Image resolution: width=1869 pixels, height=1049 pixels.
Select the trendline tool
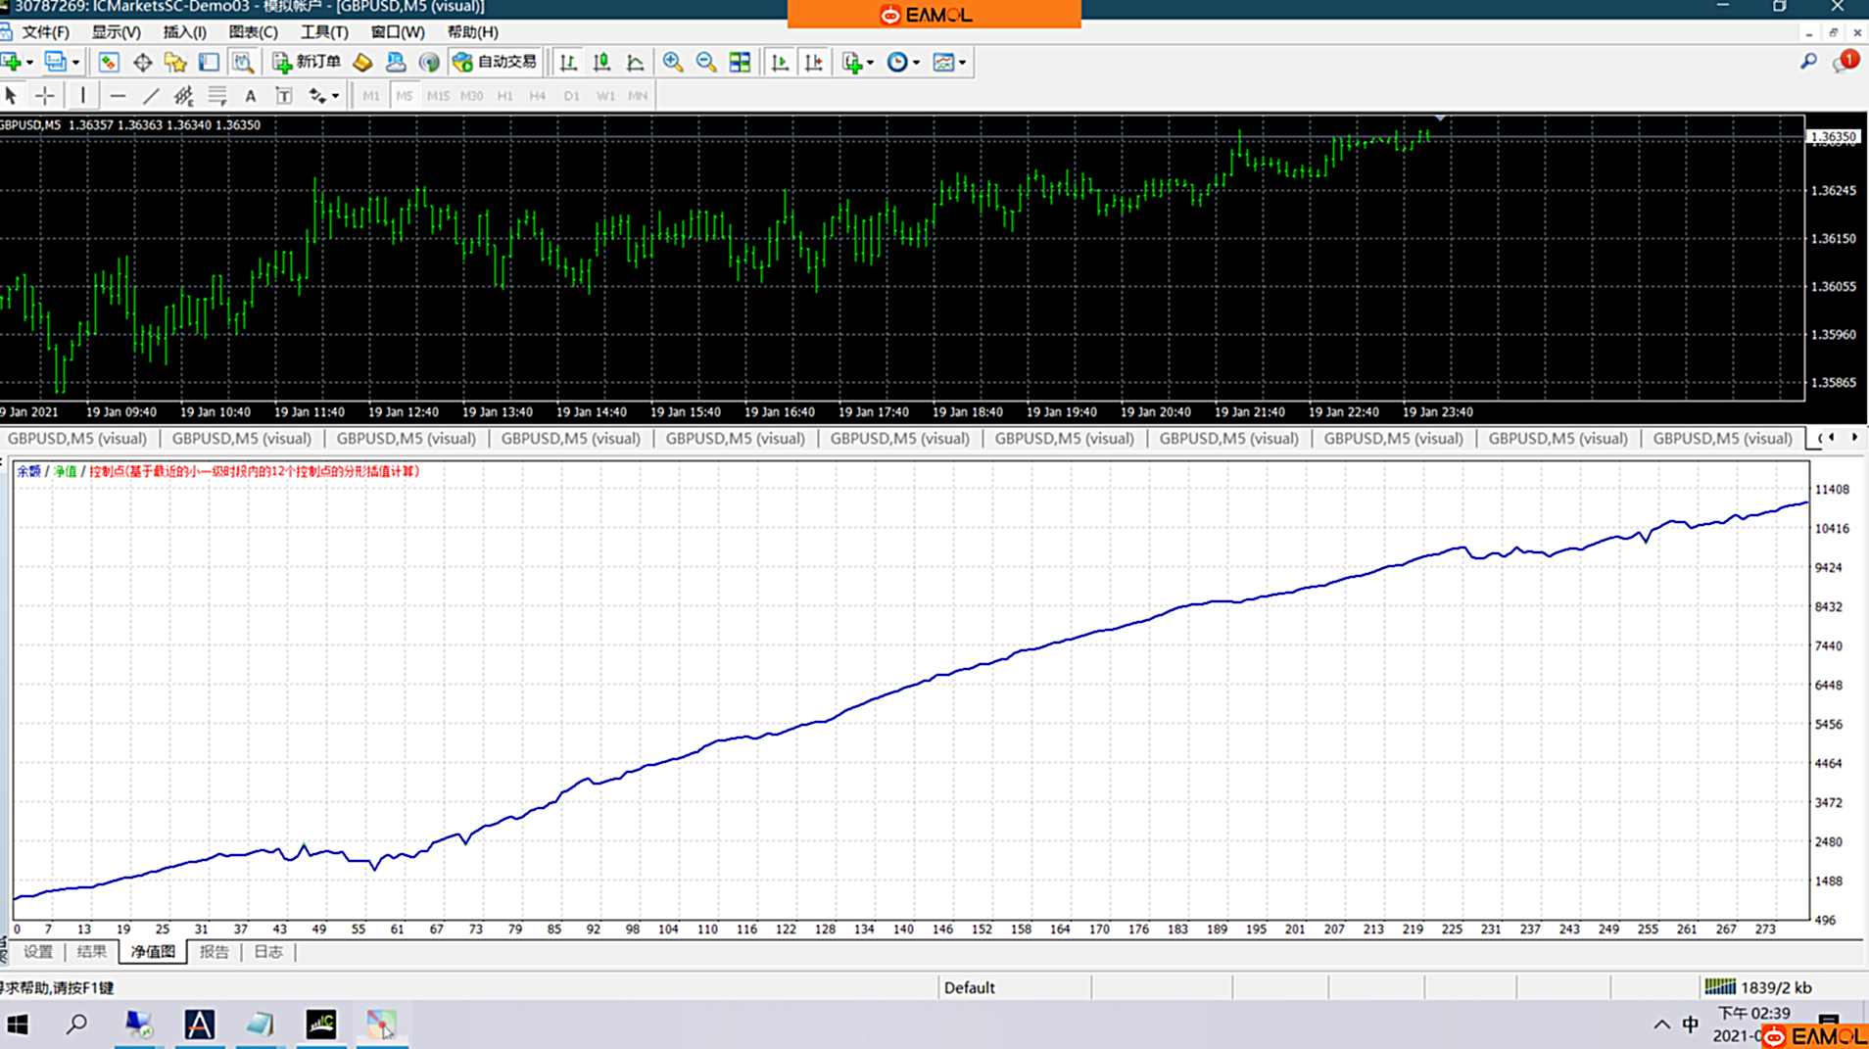pos(151,95)
